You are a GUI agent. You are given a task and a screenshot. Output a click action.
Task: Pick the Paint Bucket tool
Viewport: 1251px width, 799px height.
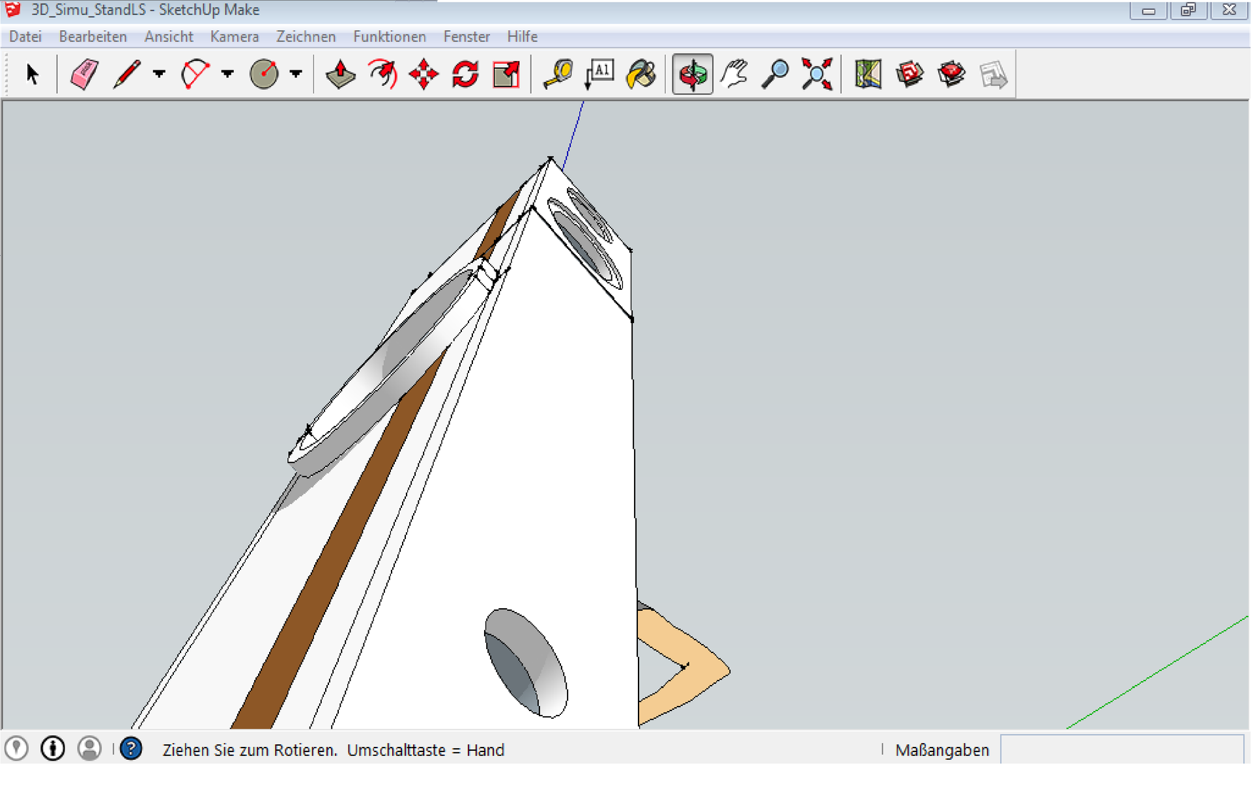coord(641,74)
